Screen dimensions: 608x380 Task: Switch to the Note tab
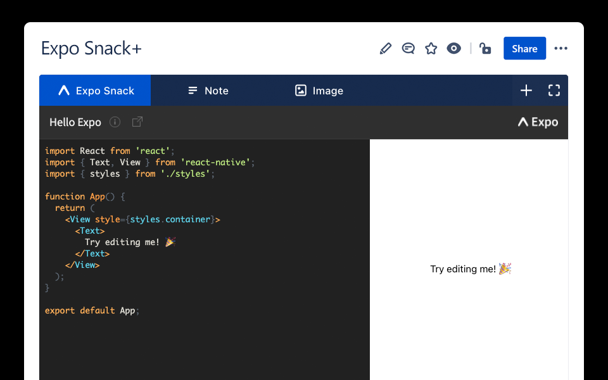pos(208,91)
